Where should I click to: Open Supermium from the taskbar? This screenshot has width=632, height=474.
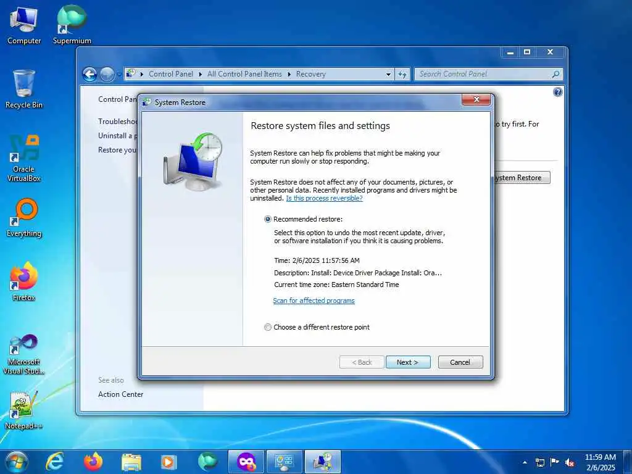pyautogui.click(x=207, y=462)
